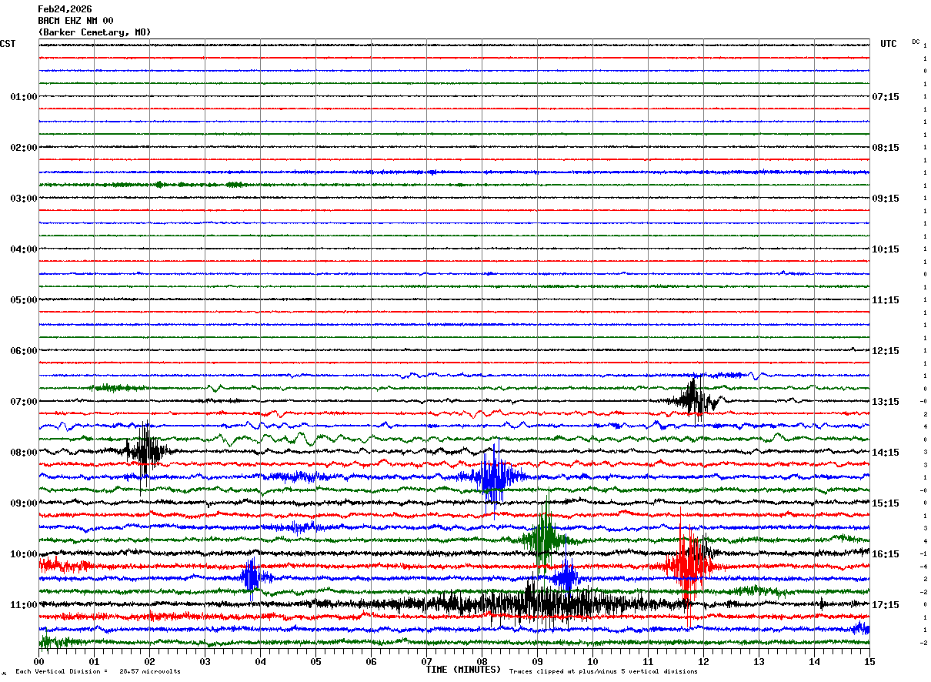The height and width of the screenshot is (682, 931).
Task: Click the 'TIME (MINUTES)' axis label
Action: 463,670
